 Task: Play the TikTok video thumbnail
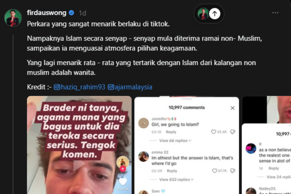(79, 165)
